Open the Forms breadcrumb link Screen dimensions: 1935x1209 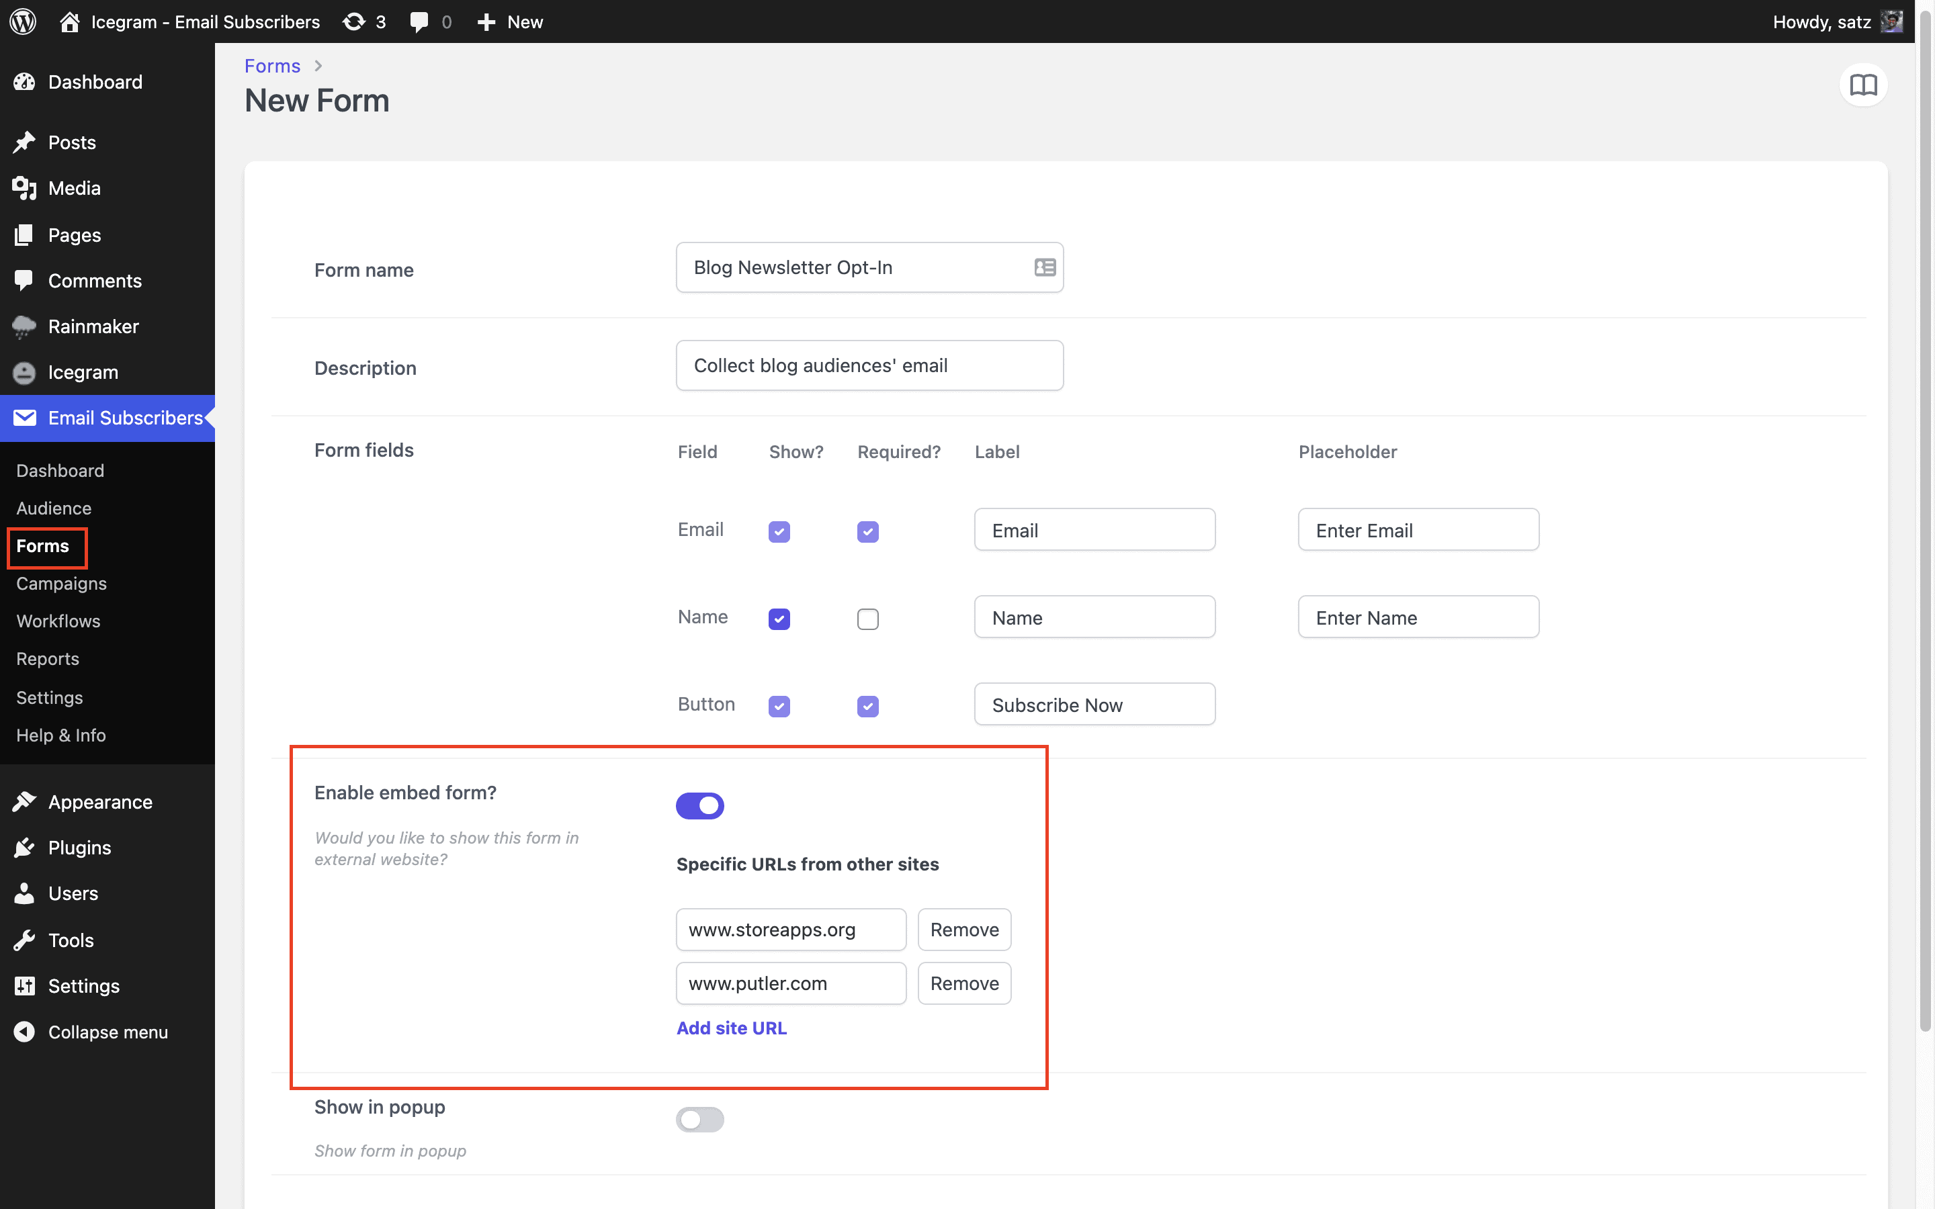[x=271, y=64]
